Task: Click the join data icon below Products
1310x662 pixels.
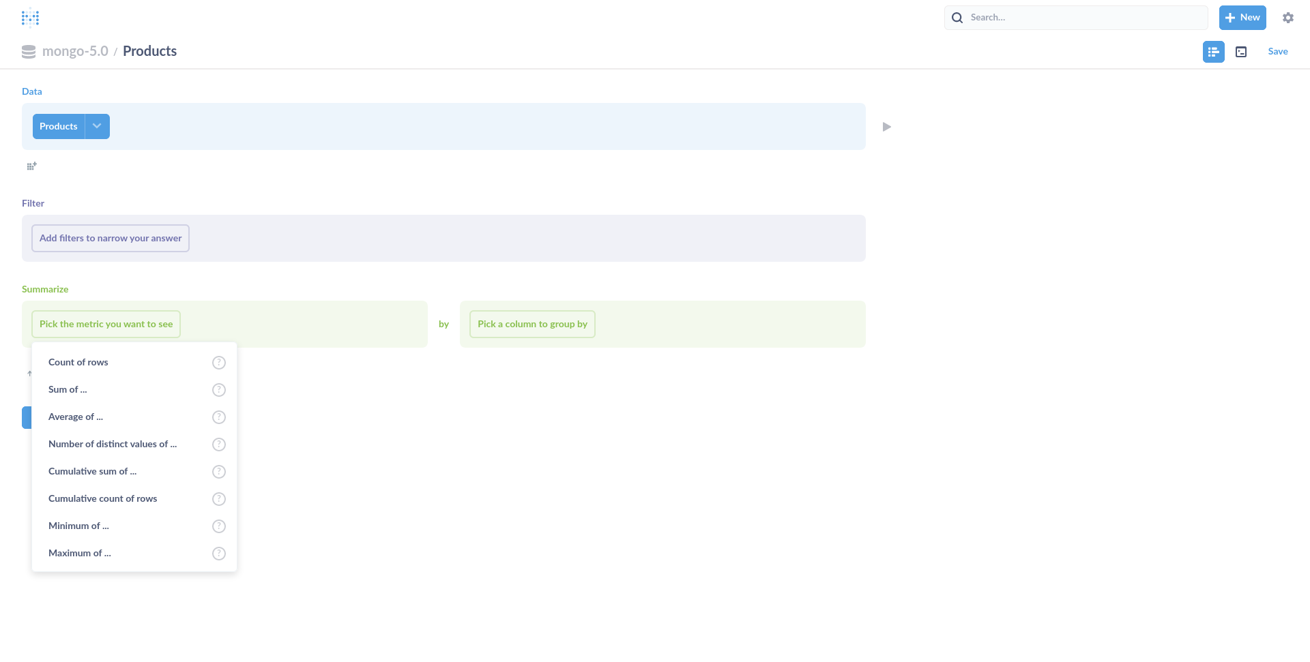Action: point(31,166)
